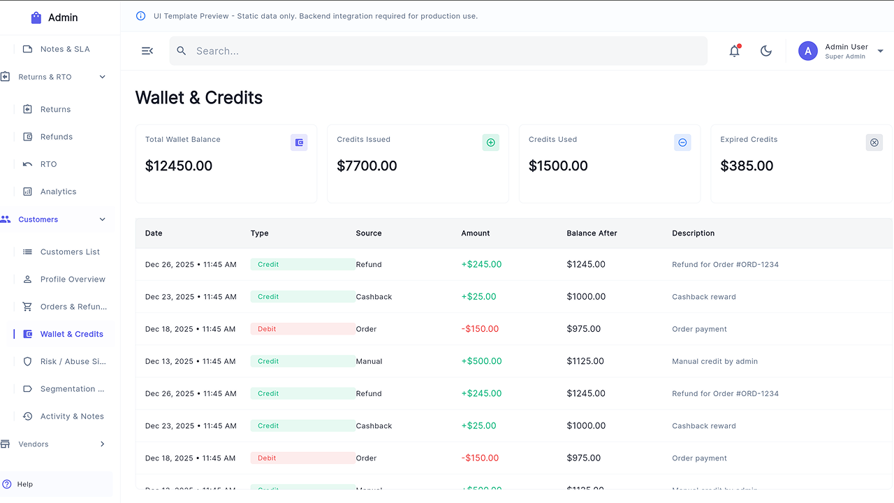Open notifications bell icon

tap(735, 50)
